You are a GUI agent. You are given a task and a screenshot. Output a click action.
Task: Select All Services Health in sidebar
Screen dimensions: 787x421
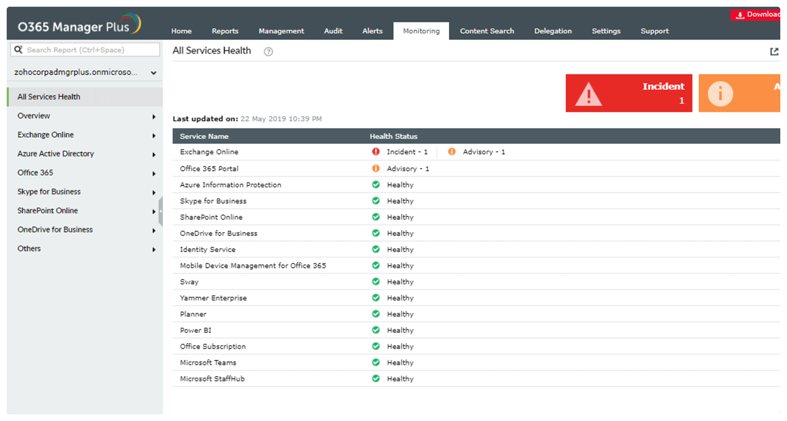[x=85, y=97]
